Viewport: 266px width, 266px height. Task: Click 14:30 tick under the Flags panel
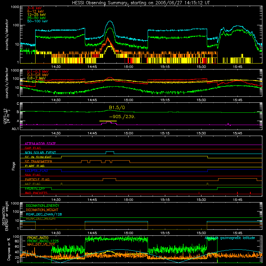coord(56,200)
